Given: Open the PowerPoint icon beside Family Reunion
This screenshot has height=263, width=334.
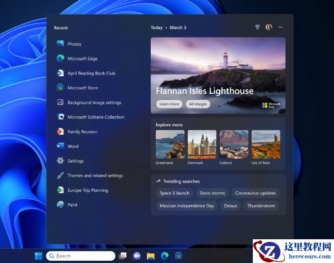Looking at the screenshot, I should [x=60, y=131].
